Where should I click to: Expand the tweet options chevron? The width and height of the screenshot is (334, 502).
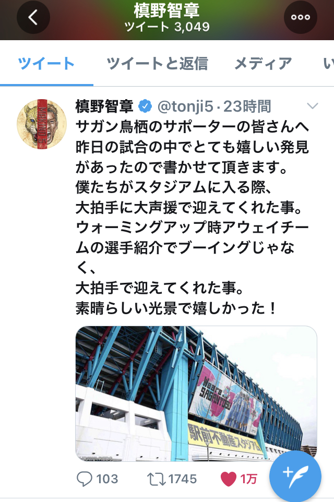312,106
